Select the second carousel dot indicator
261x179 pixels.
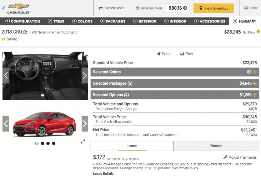click(x=42, y=143)
